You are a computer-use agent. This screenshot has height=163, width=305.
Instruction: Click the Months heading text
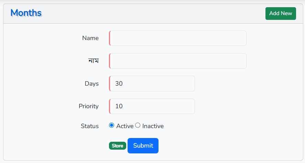(26, 13)
